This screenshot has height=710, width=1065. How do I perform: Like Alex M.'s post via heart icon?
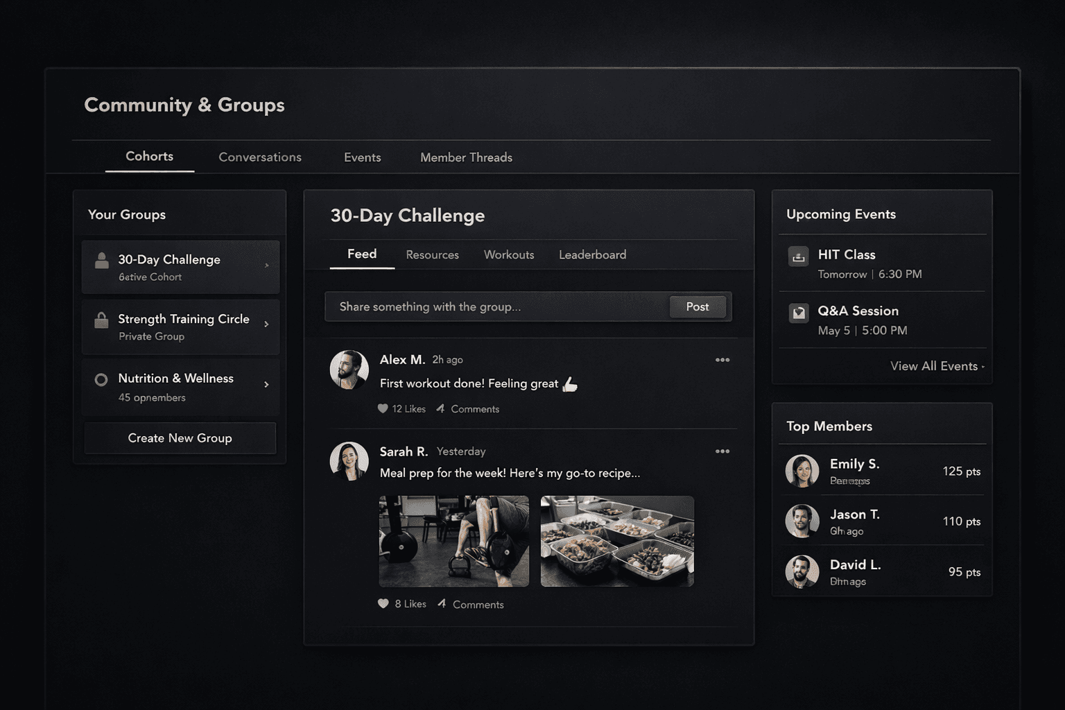pos(383,408)
